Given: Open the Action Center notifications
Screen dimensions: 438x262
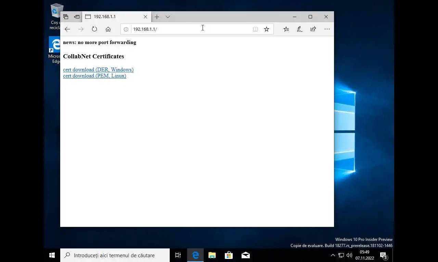Looking at the screenshot, I should 384,255.
